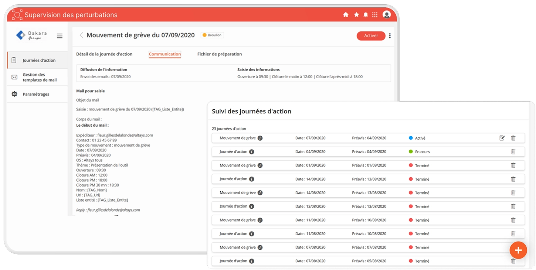536x270 pixels.
Task: Go back using the left chevron
Action: [81, 35]
